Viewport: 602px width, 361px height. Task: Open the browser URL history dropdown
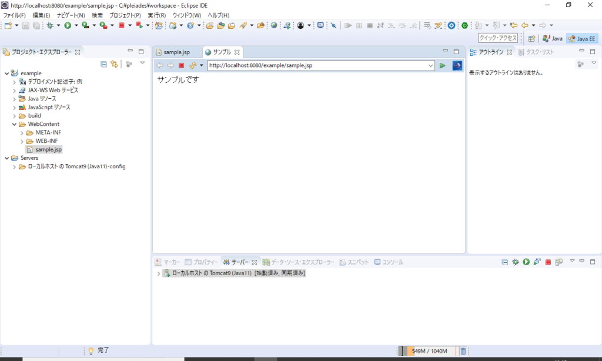(x=431, y=65)
